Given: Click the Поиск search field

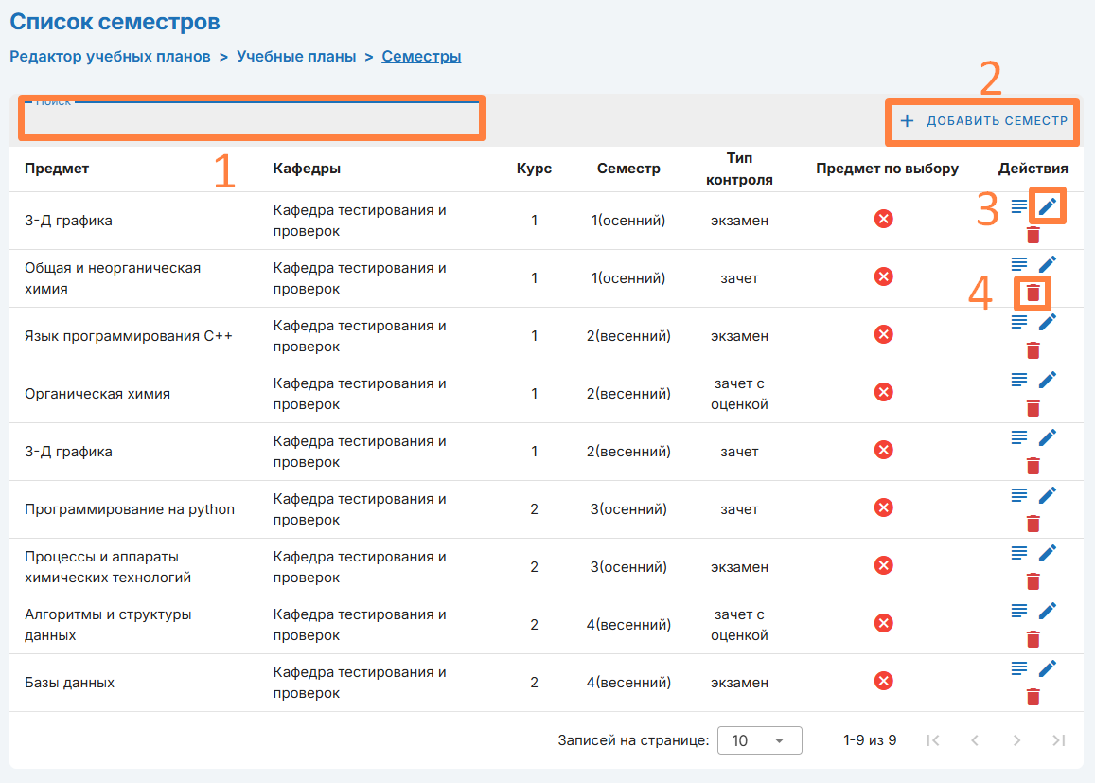Looking at the screenshot, I should click(x=254, y=119).
